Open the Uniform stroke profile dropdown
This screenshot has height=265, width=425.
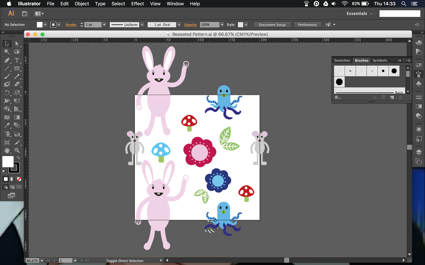tap(142, 25)
